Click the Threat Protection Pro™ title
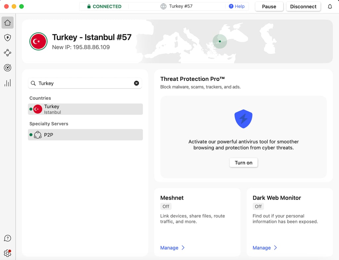This screenshot has height=260, width=339. click(x=192, y=79)
